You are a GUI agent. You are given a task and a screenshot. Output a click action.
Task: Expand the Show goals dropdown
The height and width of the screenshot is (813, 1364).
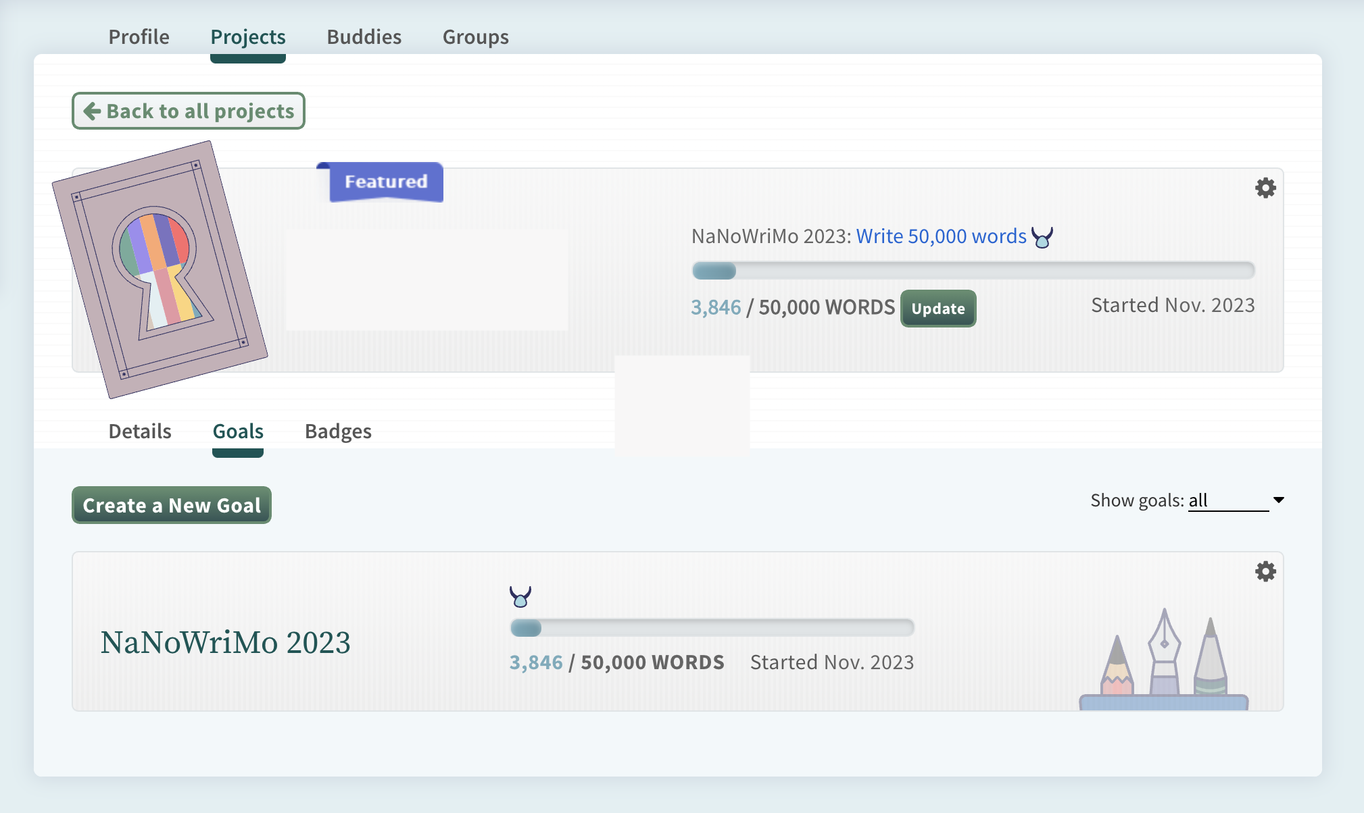[x=1236, y=500]
